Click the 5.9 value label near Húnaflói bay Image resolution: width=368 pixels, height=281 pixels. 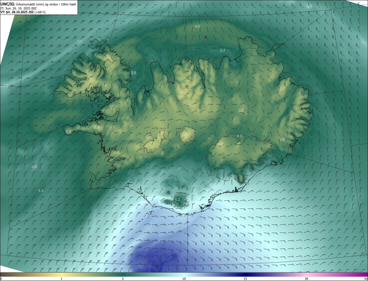[x=133, y=73]
